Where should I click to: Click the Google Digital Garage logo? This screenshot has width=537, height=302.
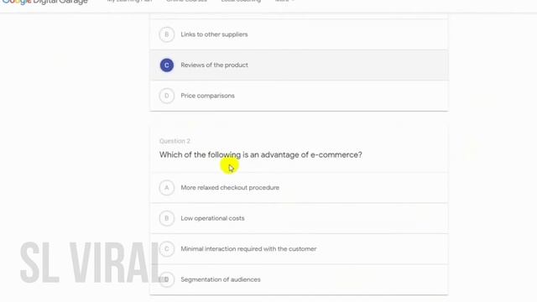(44, 2)
